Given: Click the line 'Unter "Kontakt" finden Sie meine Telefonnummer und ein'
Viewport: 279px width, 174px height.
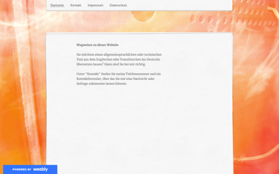Looking at the screenshot, I should click(x=119, y=74).
